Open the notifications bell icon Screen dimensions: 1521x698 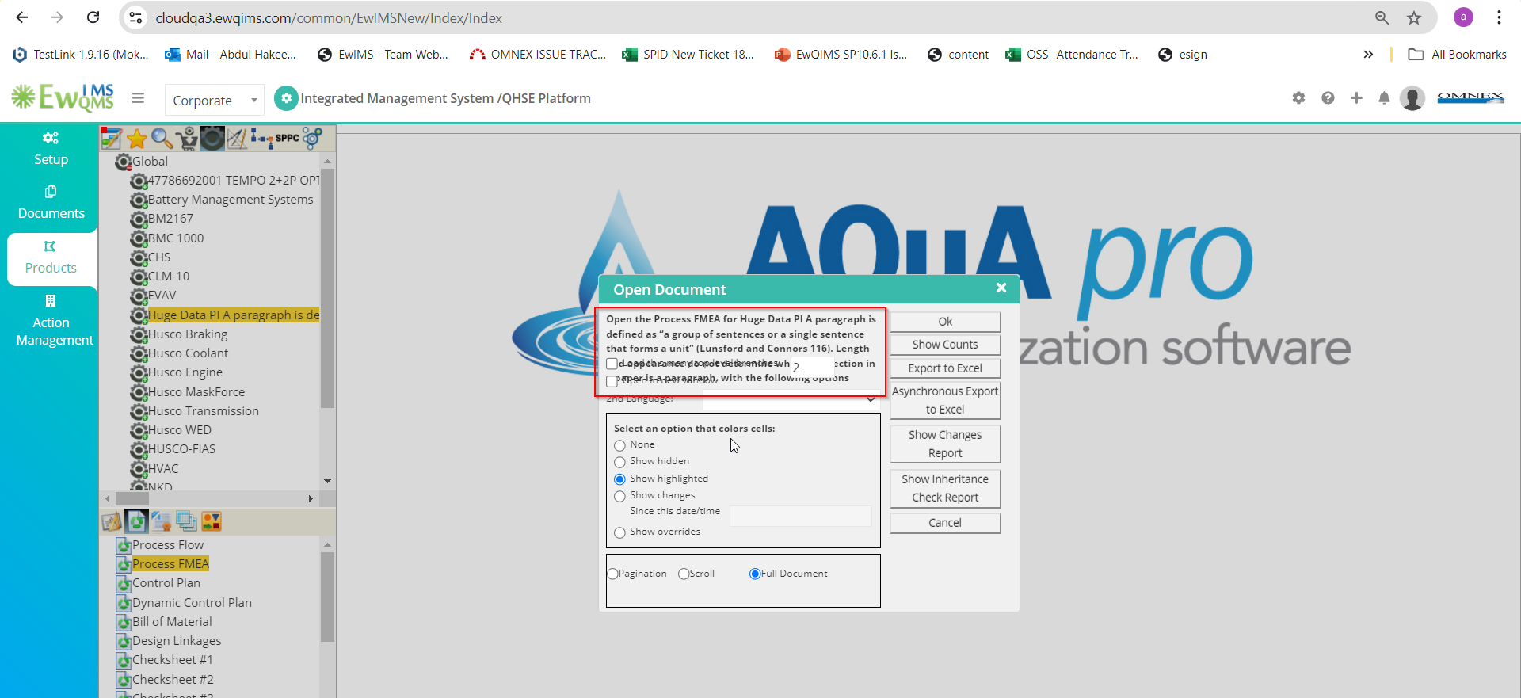pyautogui.click(x=1384, y=98)
